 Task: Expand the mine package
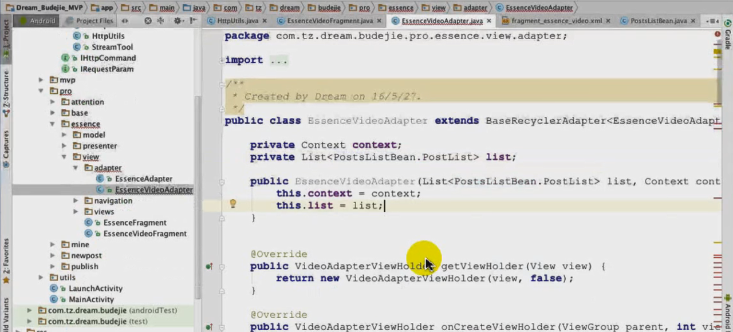pos(52,244)
